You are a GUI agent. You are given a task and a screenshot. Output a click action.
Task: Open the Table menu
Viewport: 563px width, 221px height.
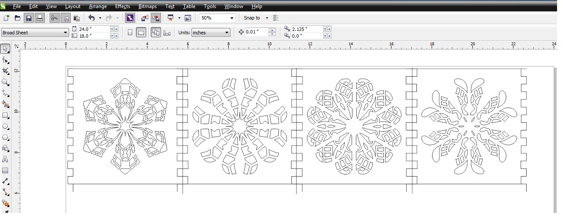pyautogui.click(x=189, y=6)
